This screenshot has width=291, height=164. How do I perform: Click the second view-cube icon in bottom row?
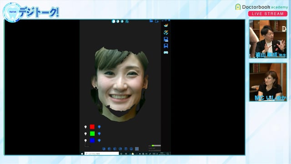[x=109, y=149]
